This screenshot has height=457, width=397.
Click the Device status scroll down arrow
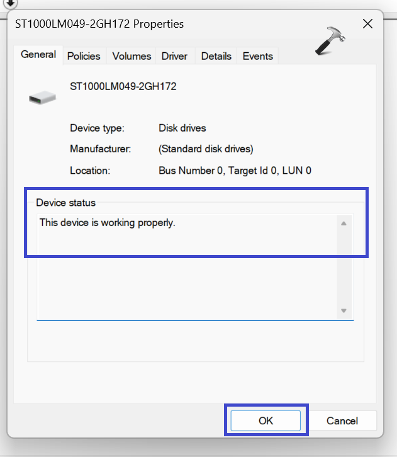(x=344, y=311)
